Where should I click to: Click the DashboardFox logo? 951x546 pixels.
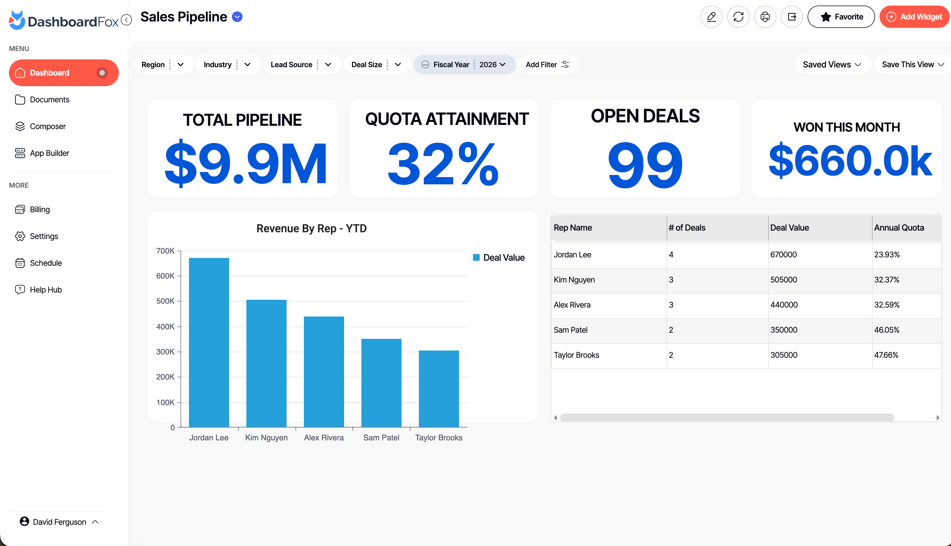(x=64, y=20)
